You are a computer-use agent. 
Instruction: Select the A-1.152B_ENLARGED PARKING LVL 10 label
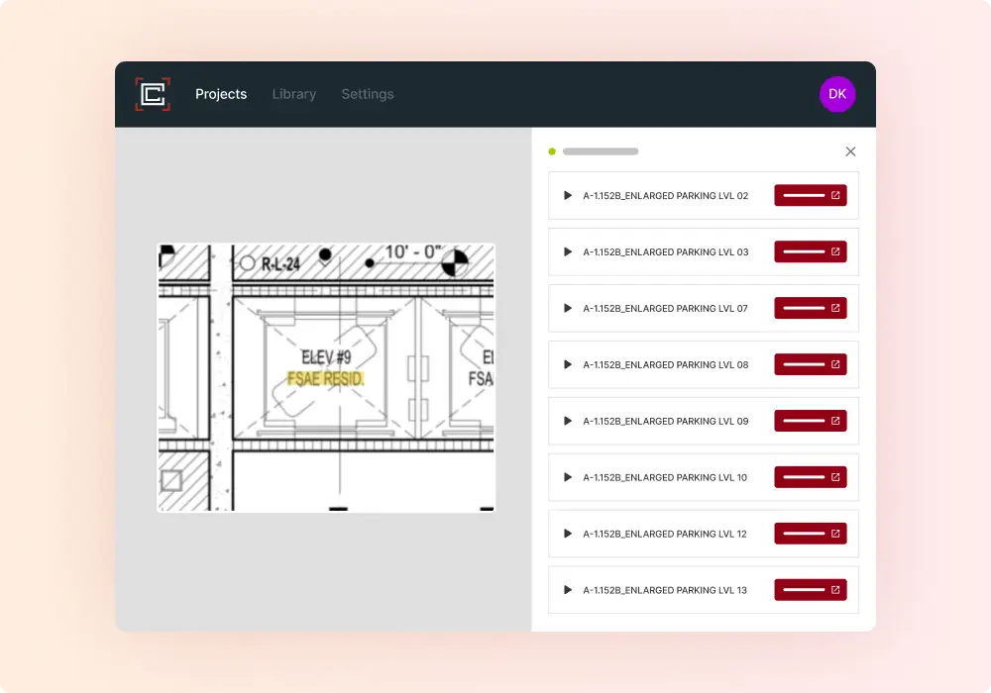665,477
